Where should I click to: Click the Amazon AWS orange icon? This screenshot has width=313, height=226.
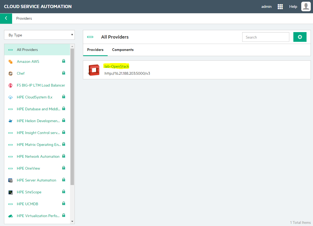[10, 61]
